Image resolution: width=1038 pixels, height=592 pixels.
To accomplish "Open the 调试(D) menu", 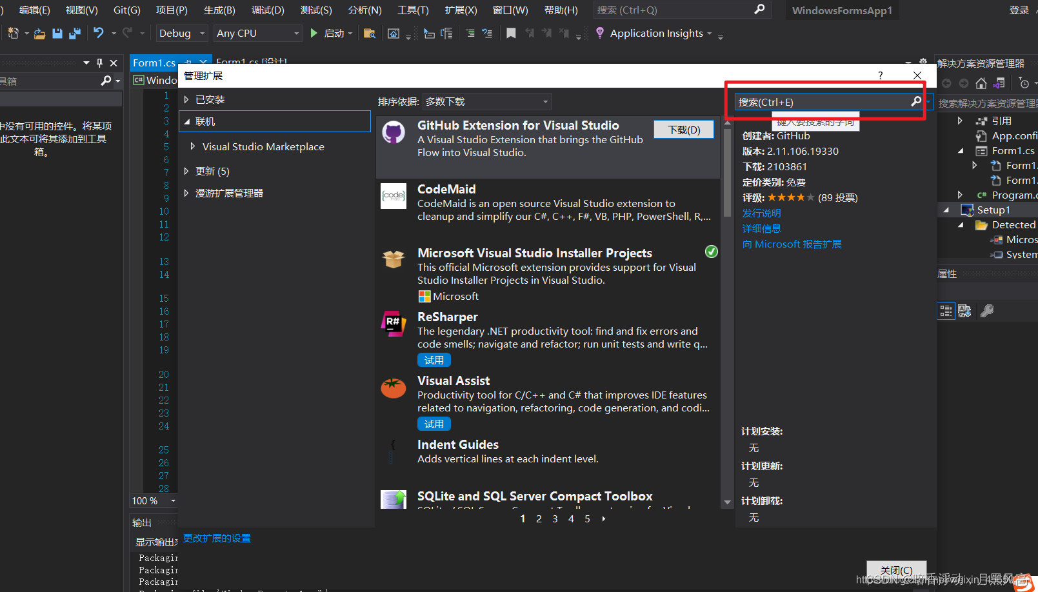I will tap(268, 10).
